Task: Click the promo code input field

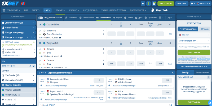Action: click(x=193, y=46)
